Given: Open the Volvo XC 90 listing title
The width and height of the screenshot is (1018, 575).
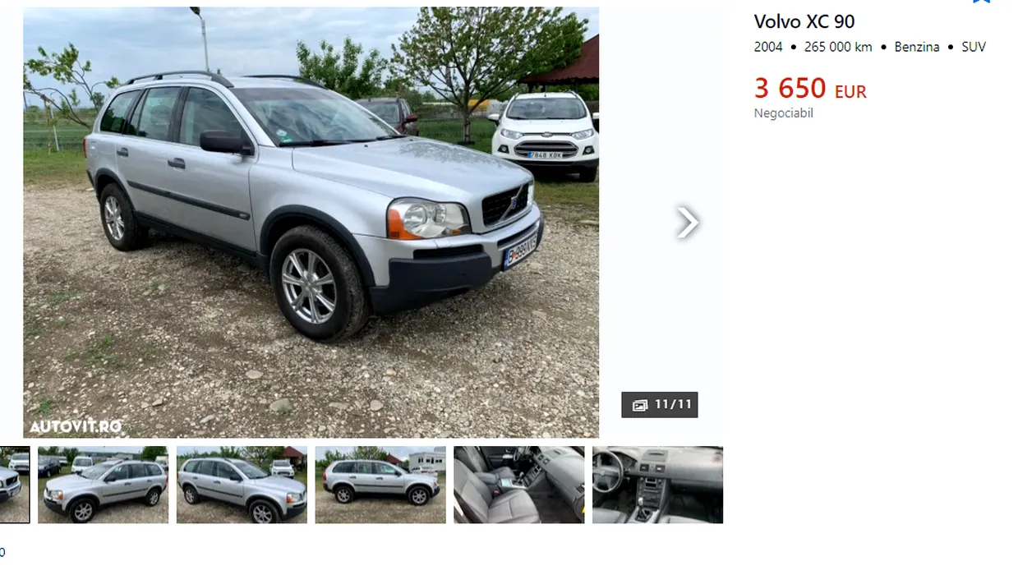Looking at the screenshot, I should pyautogui.click(x=804, y=22).
